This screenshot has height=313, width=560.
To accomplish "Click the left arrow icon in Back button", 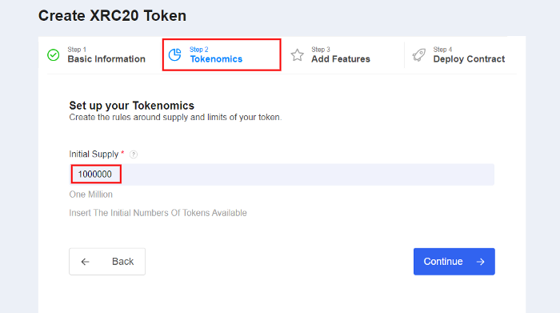I will 85,262.
